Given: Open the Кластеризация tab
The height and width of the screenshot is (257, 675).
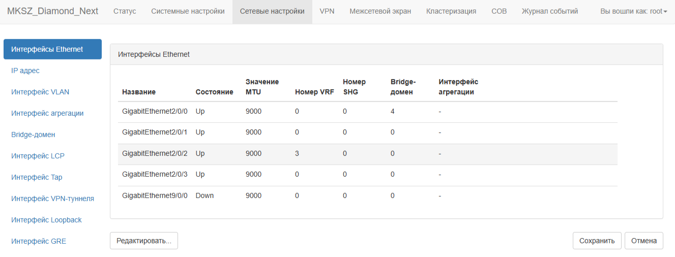Looking at the screenshot, I should (451, 11).
